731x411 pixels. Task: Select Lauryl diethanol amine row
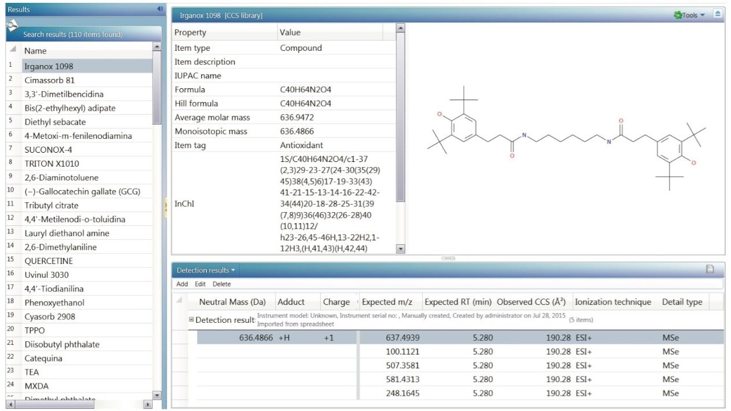(87, 233)
